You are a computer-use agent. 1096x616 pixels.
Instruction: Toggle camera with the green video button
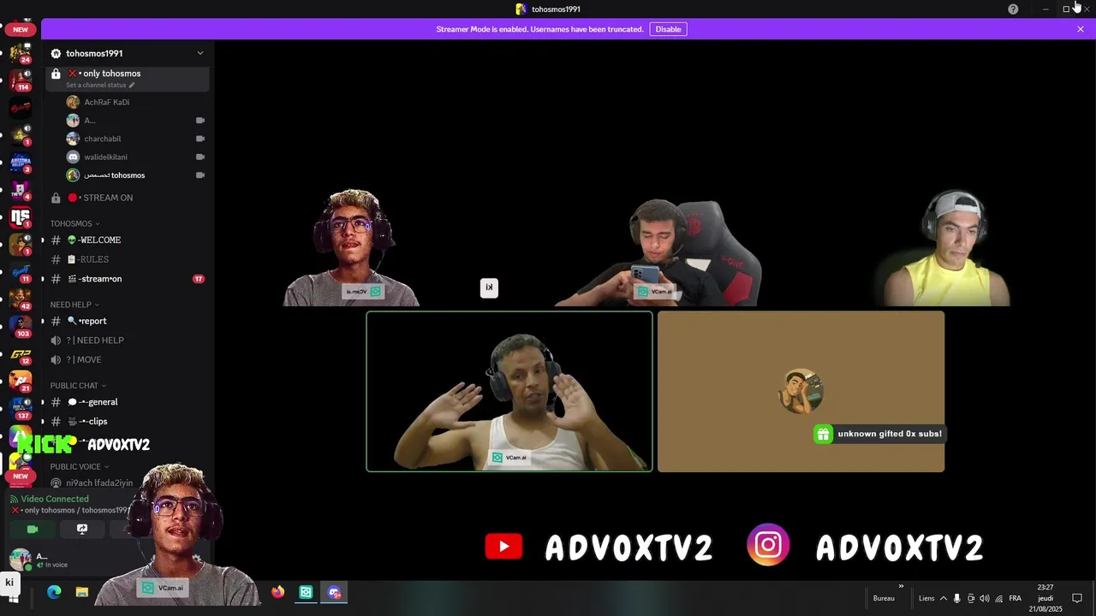[33, 530]
